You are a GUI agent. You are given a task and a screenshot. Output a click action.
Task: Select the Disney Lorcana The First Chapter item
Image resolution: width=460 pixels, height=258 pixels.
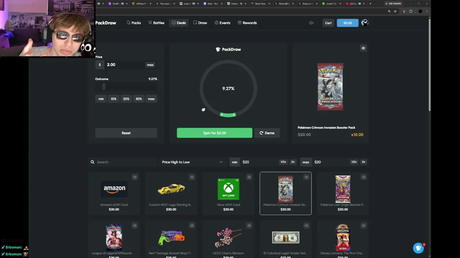[x=343, y=239]
